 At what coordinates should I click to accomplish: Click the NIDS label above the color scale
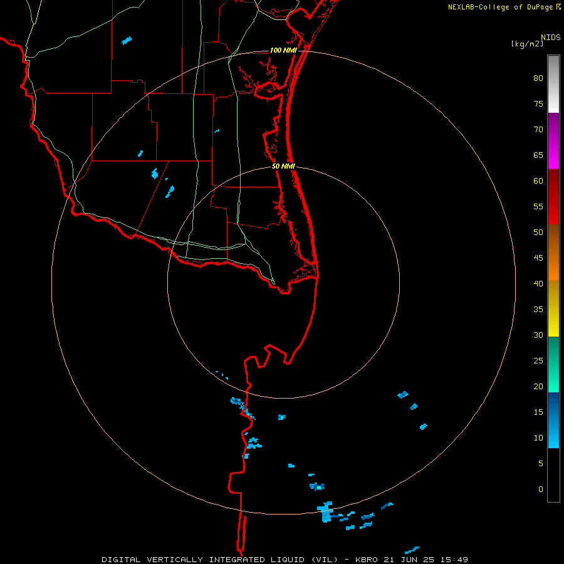550,38
